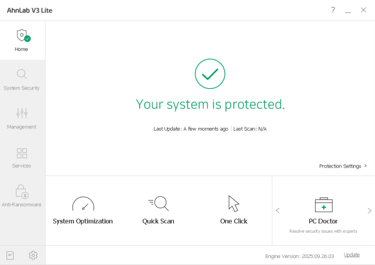Start System Optimization gauge icon
The image size is (375, 265).
[83, 204]
